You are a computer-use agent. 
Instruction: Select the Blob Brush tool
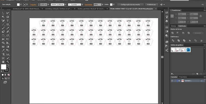pos(3,32)
